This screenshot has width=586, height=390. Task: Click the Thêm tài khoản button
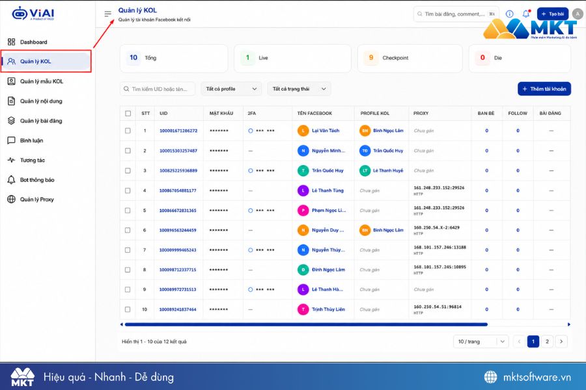tap(544, 89)
